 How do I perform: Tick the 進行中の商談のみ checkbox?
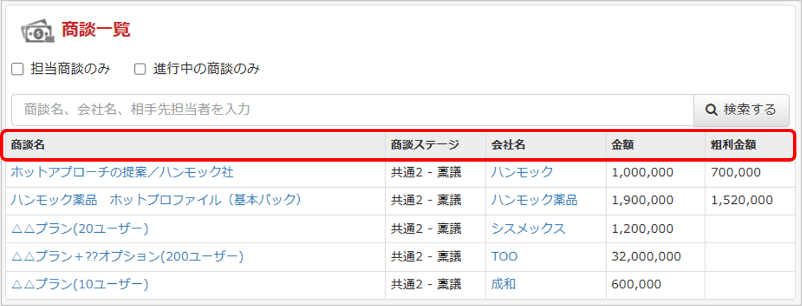(x=140, y=69)
